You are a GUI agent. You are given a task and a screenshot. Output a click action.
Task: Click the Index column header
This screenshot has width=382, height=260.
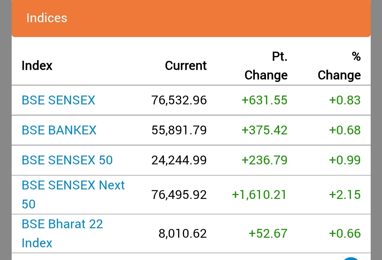(37, 66)
